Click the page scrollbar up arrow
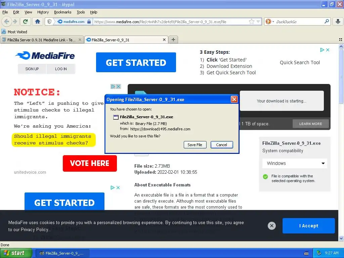344x258 pixels. pos(341,46)
